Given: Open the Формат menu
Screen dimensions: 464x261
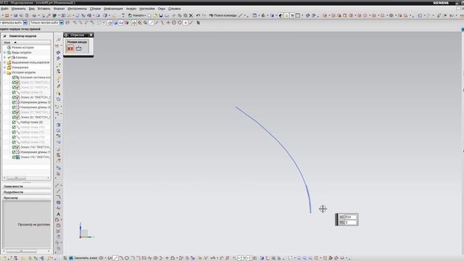Looking at the screenshot, I should [59, 9].
